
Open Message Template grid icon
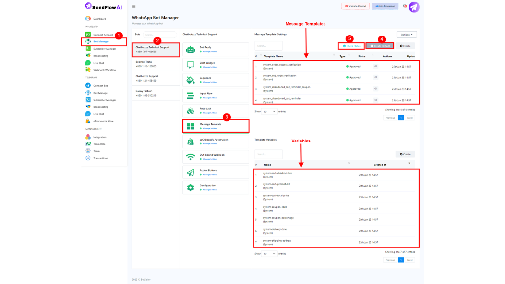tap(191, 126)
